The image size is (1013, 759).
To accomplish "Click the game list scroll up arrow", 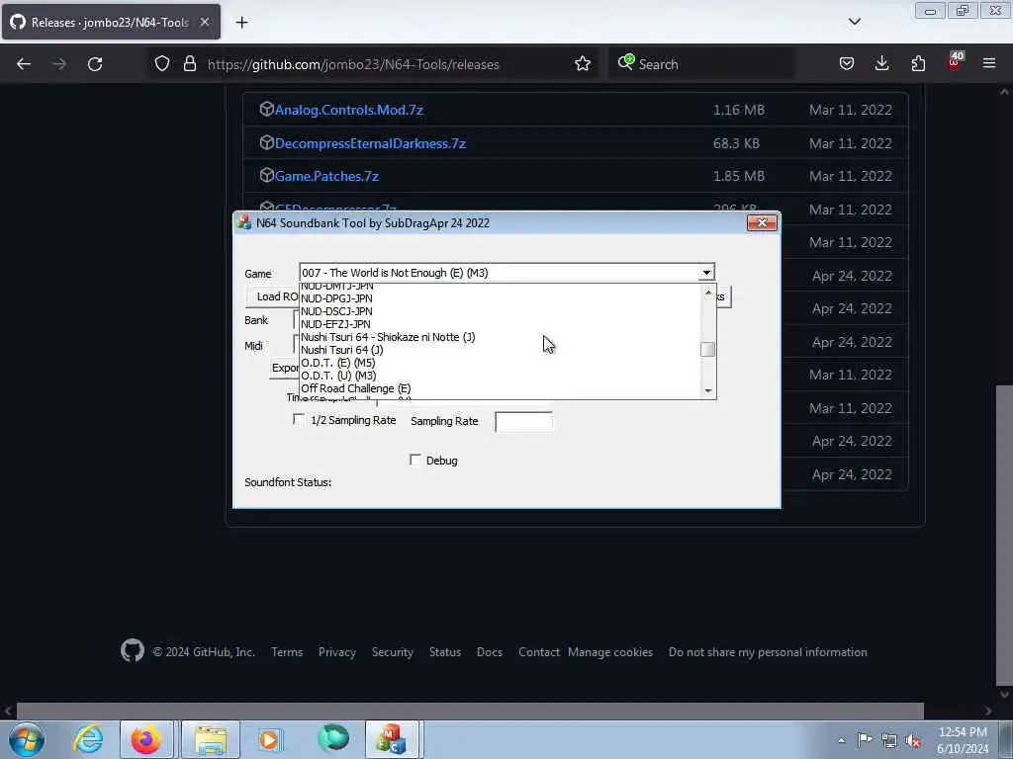I will click(x=708, y=293).
